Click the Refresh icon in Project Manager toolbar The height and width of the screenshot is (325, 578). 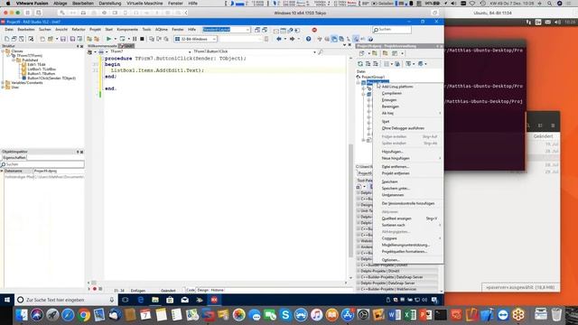click(360, 64)
